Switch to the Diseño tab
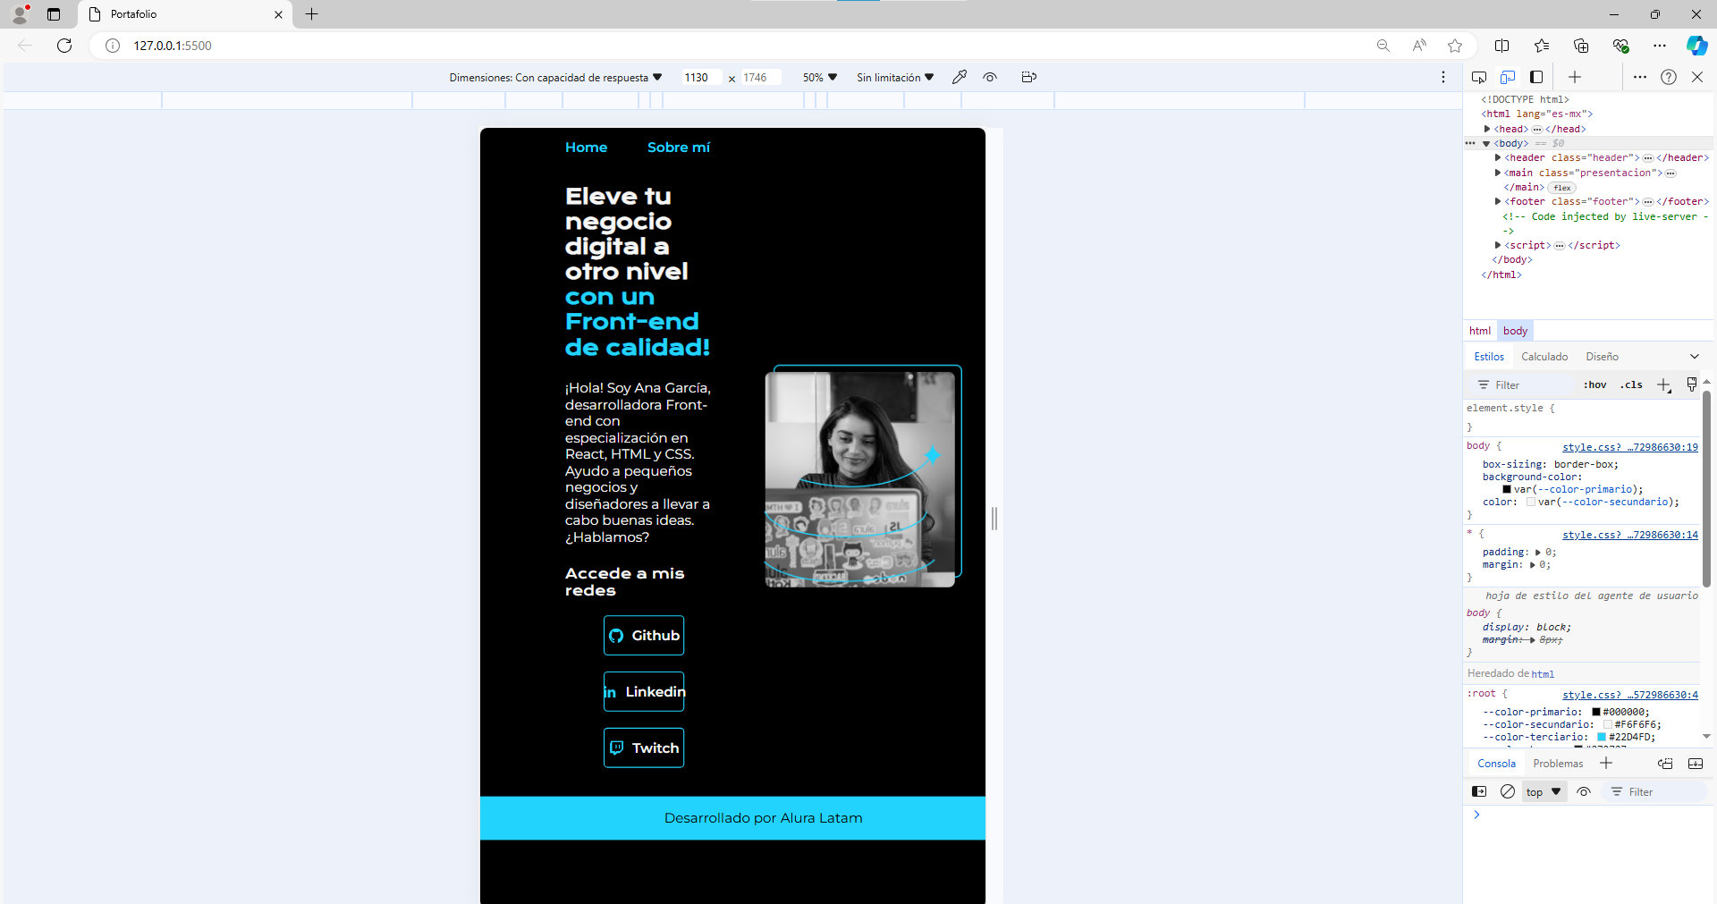Viewport: 1717px width, 904px height. point(1602,357)
